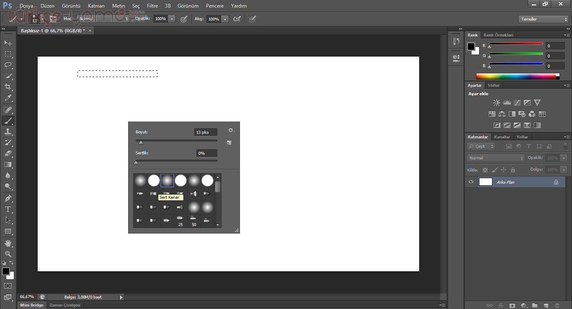This screenshot has width=572, height=309.
Task: Add a Brightness/Contrast adjustment
Action: pos(497,102)
